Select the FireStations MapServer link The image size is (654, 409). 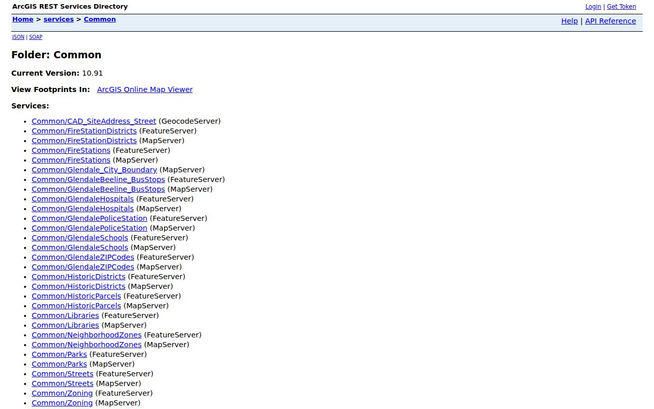click(x=71, y=160)
